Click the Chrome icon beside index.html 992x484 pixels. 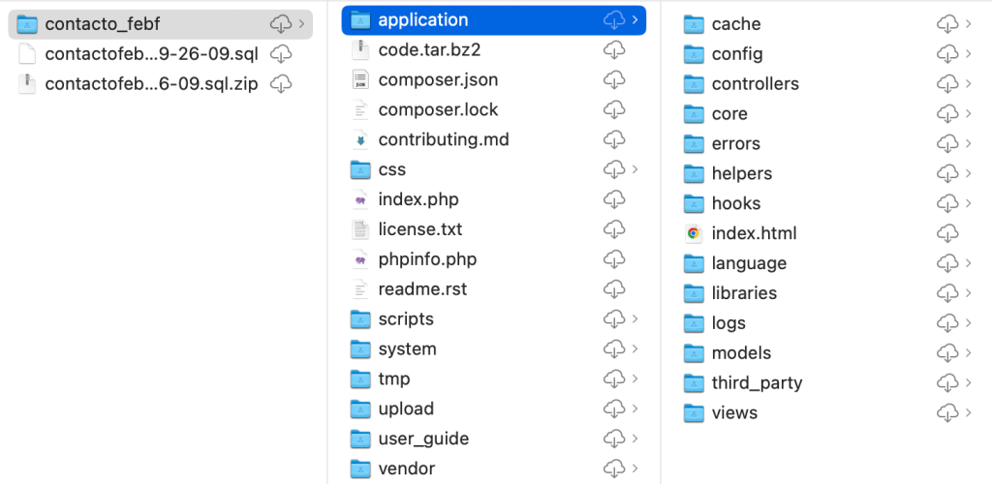693,233
